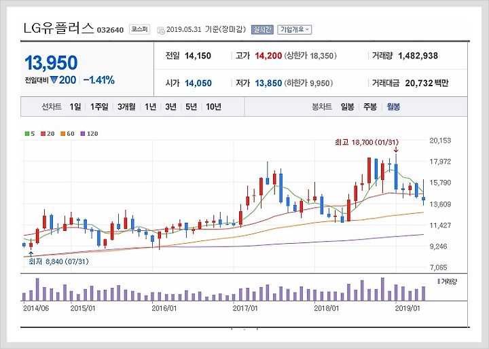Click the 2016/01 date axis label
Screen dimensions: 489x349
[x=164, y=308]
